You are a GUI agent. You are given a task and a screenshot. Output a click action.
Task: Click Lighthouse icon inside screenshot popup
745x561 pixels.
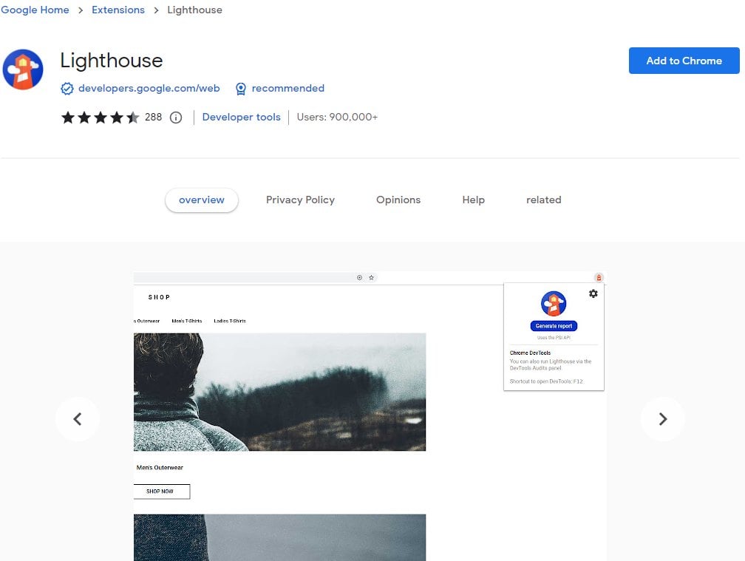554,304
